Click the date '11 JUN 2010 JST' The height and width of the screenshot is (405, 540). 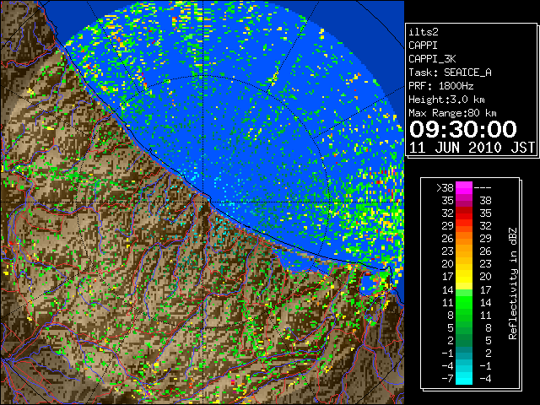point(472,148)
